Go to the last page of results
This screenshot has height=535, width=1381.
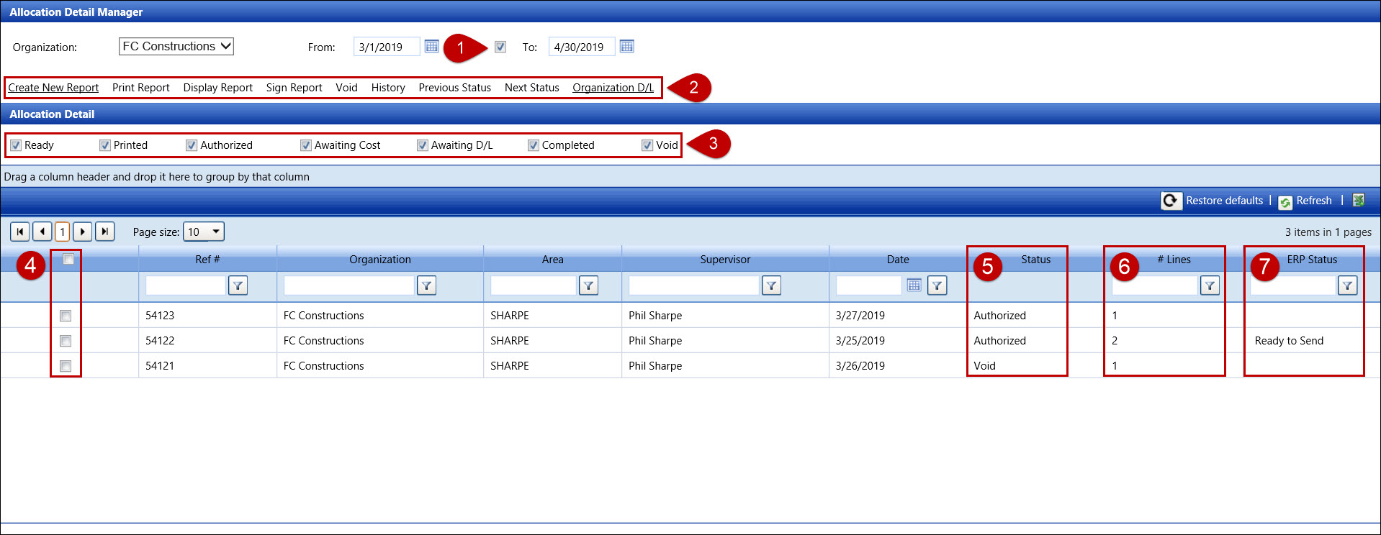pos(105,232)
